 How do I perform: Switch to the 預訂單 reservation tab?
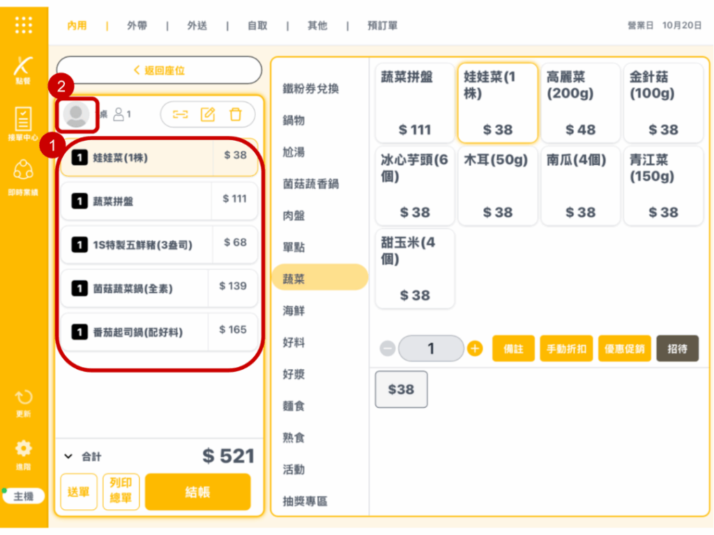pyautogui.click(x=382, y=26)
